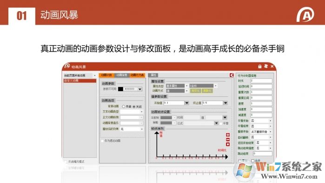The height and width of the screenshot is (183, 325).
Task: Click the 减速度 input field
Action: (x=261, y=115)
